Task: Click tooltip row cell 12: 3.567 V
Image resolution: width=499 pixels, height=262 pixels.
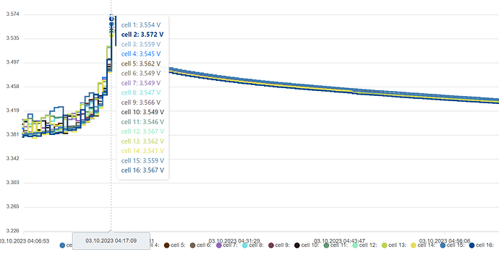Action: (142, 131)
